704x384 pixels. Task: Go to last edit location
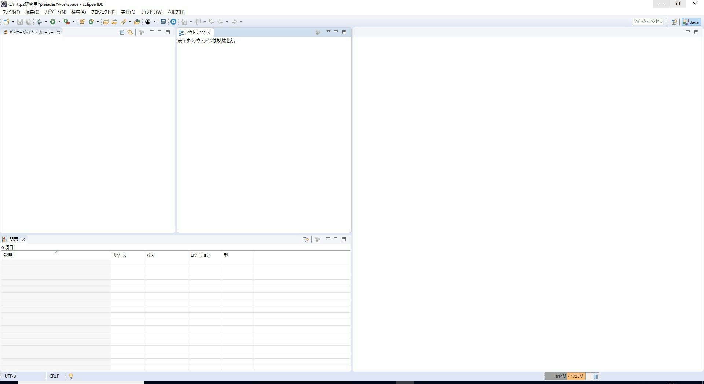(212, 22)
